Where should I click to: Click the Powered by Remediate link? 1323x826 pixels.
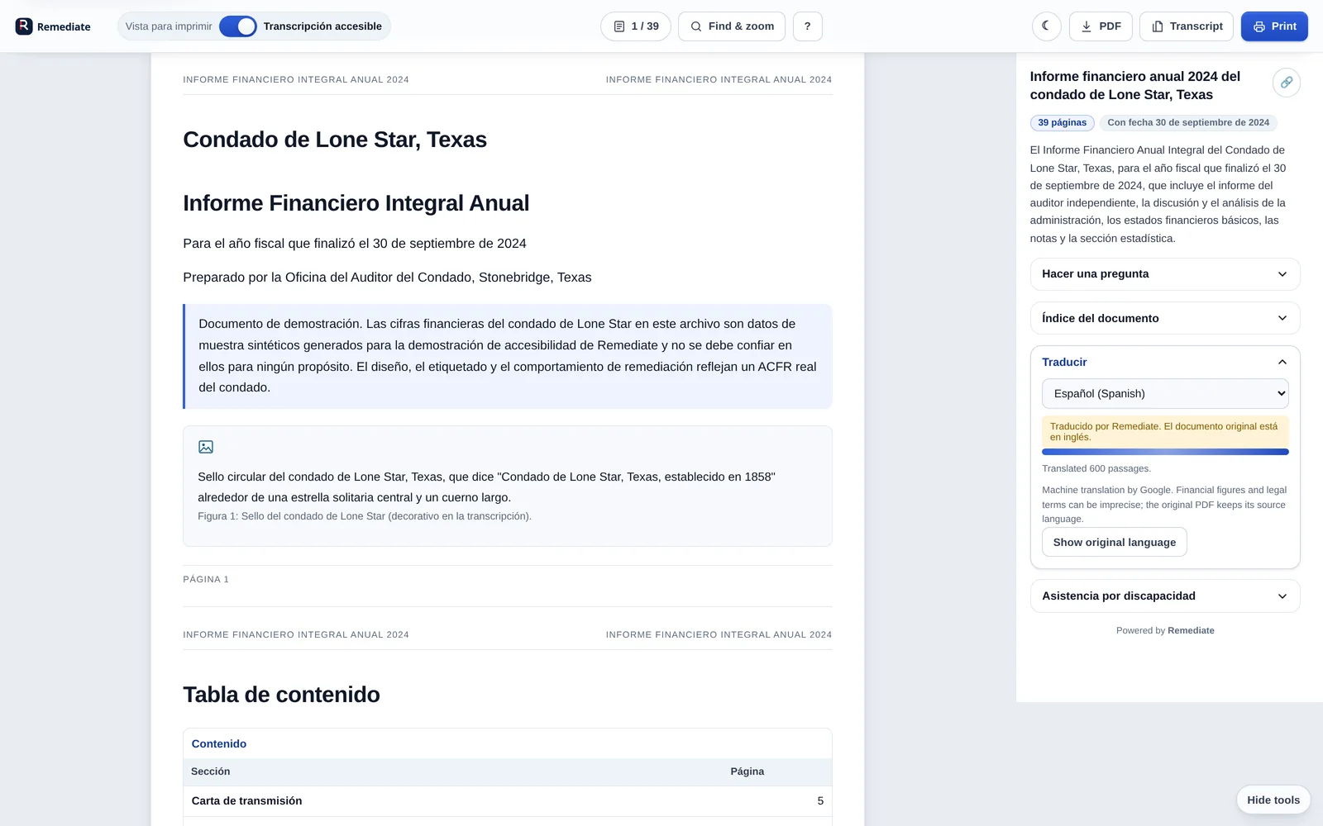pyautogui.click(x=1165, y=631)
